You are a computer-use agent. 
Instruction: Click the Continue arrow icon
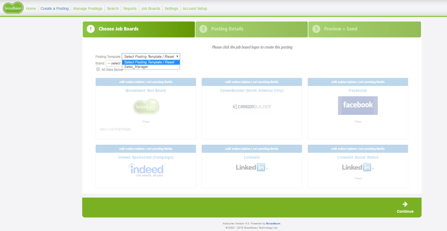point(405,204)
